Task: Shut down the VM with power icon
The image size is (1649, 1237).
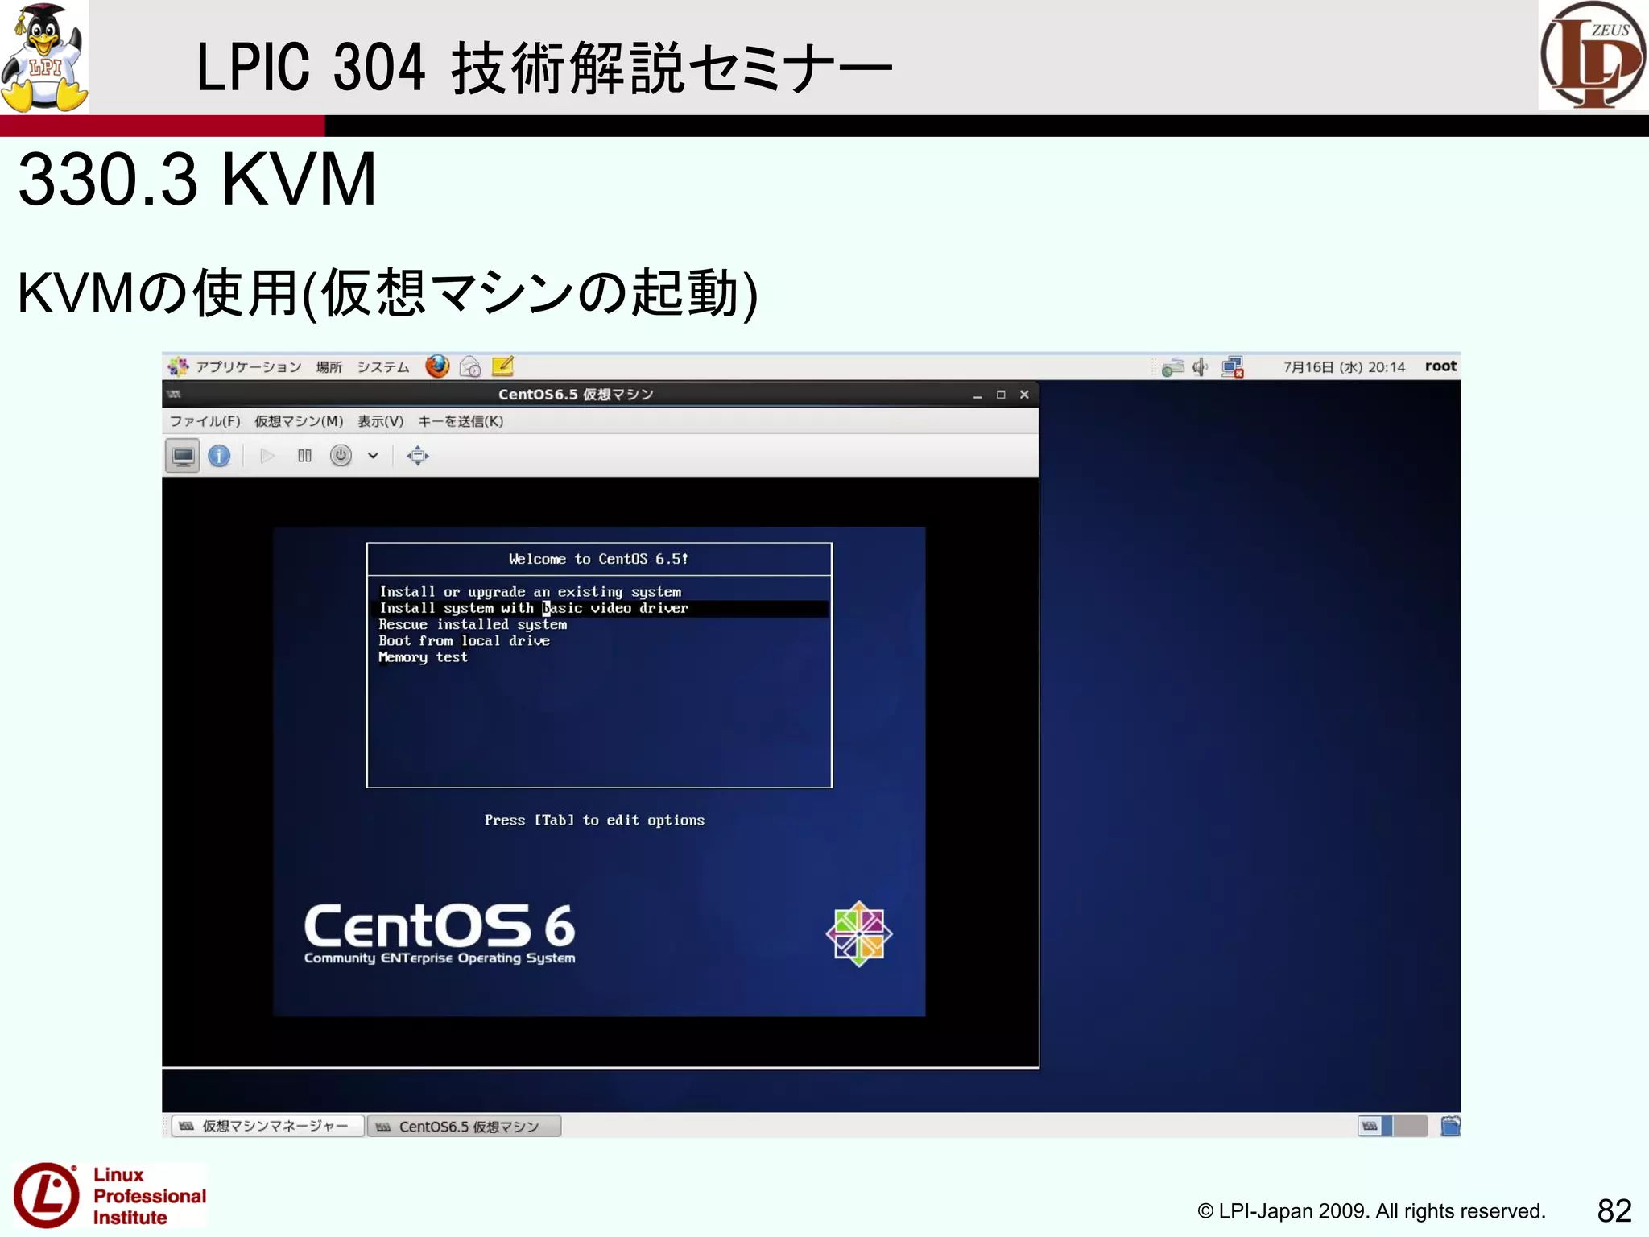Action: click(341, 456)
